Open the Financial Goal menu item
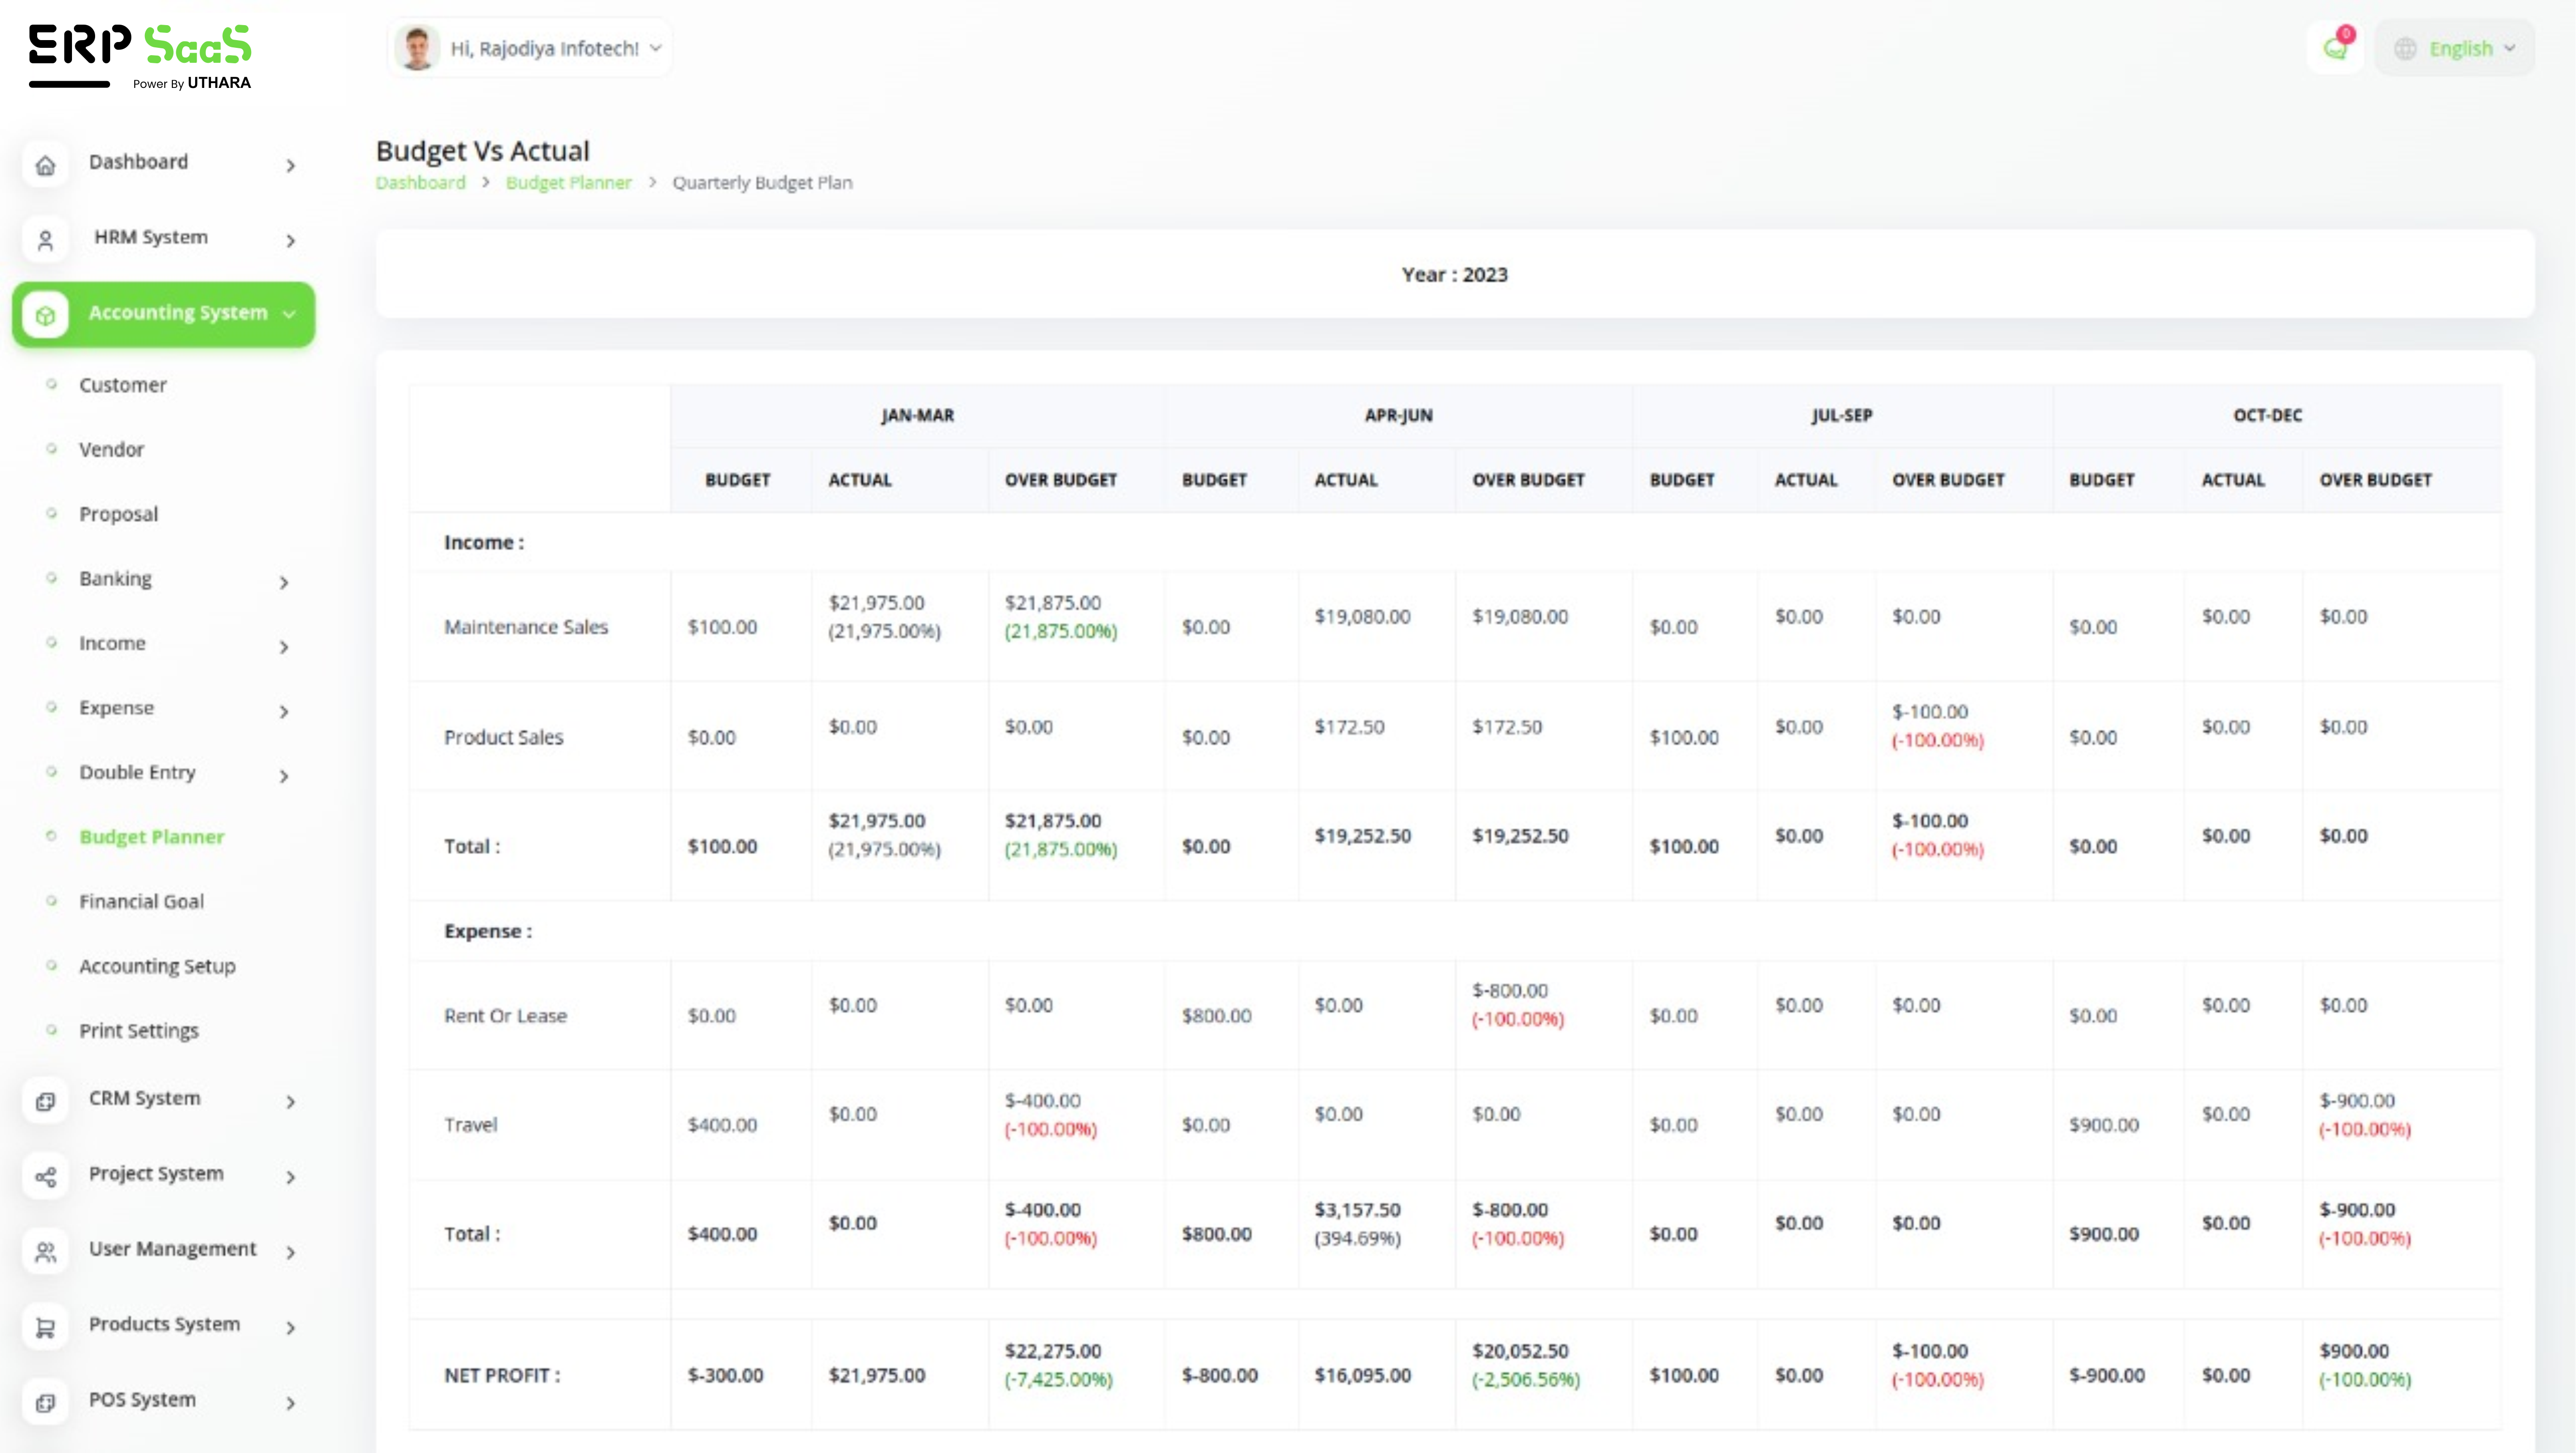Screen dimensions: 2576x1453 141,901
